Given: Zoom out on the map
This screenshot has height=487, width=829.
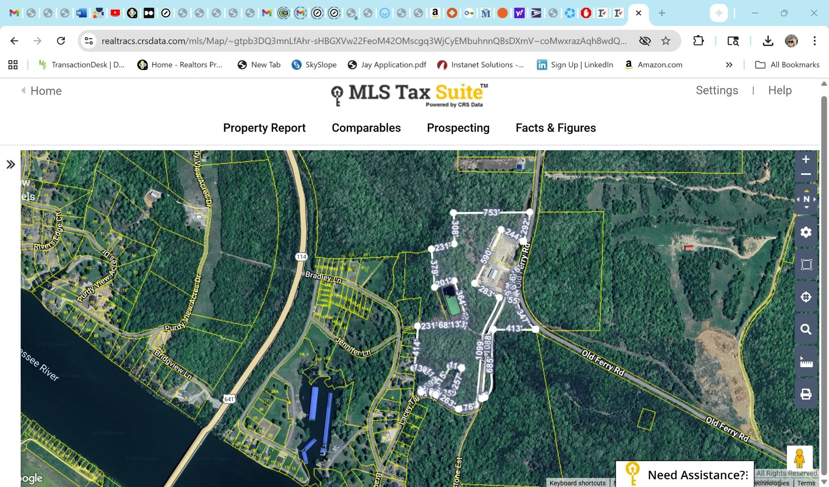Looking at the screenshot, I should (806, 174).
